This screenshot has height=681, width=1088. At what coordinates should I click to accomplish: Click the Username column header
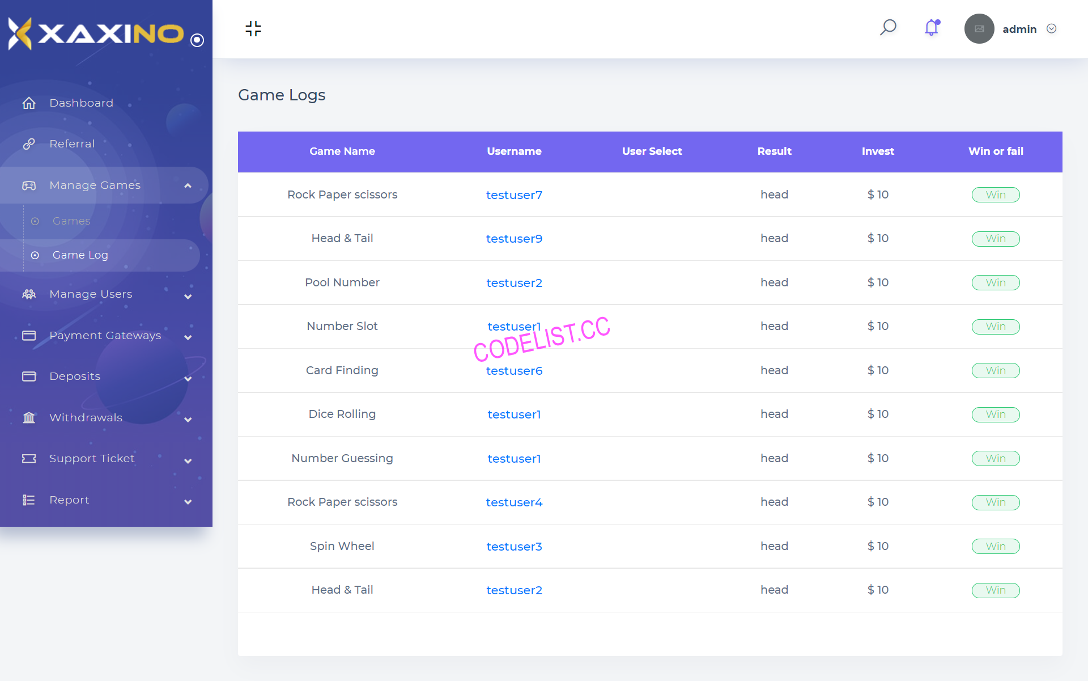click(514, 151)
